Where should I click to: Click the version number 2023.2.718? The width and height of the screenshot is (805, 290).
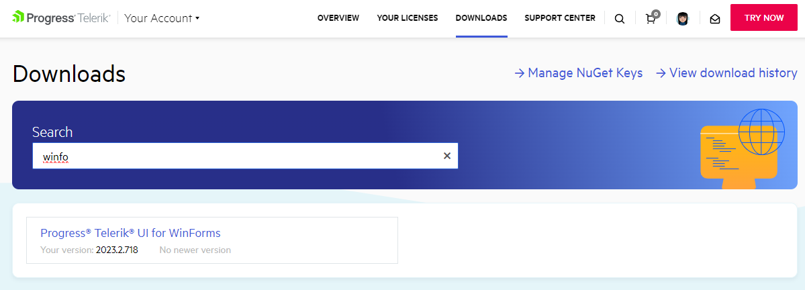click(x=117, y=250)
